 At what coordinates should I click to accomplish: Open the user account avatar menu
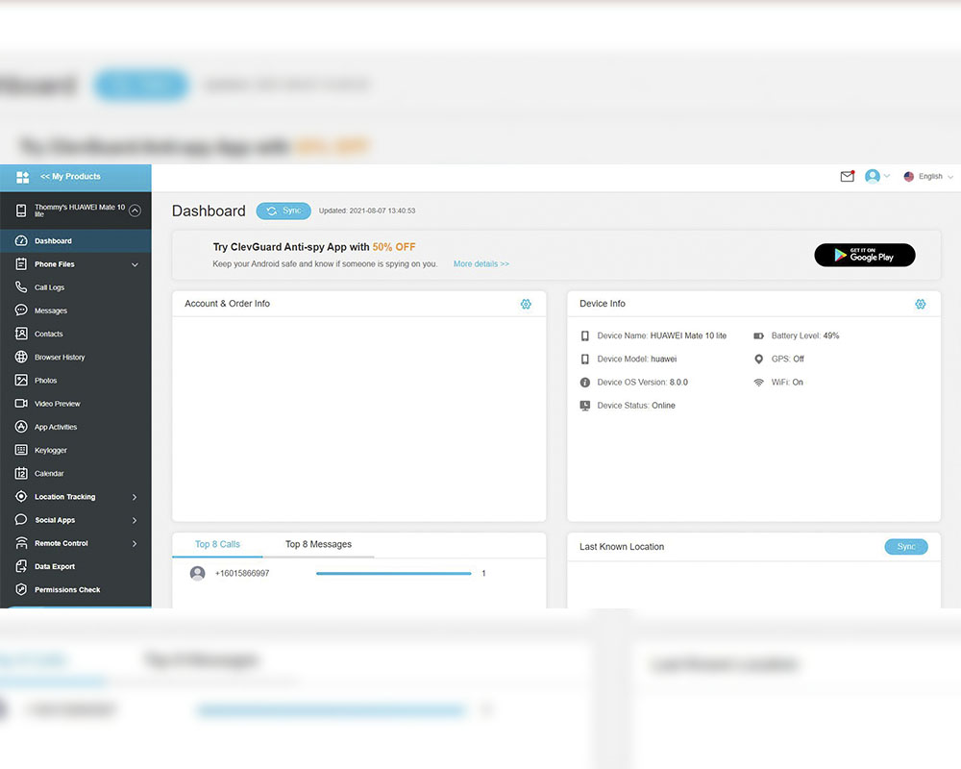pos(877,177)
